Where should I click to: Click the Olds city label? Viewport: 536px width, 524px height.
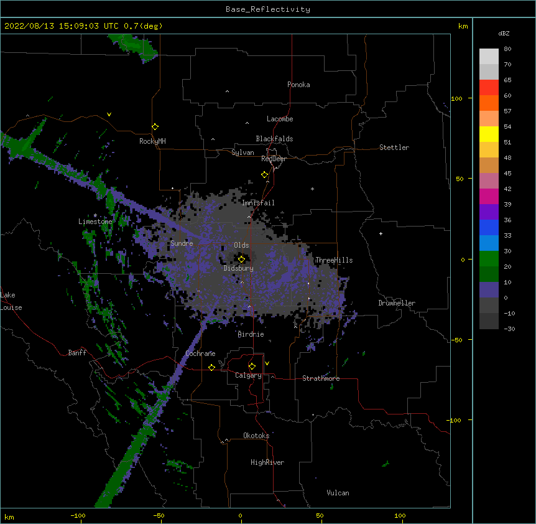tap(241, 245)
